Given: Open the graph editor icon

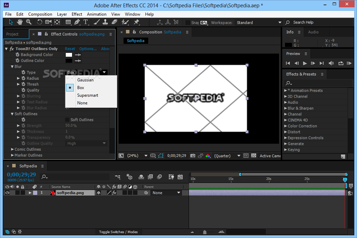Looking at the screenshot, I should pos(180,177).
